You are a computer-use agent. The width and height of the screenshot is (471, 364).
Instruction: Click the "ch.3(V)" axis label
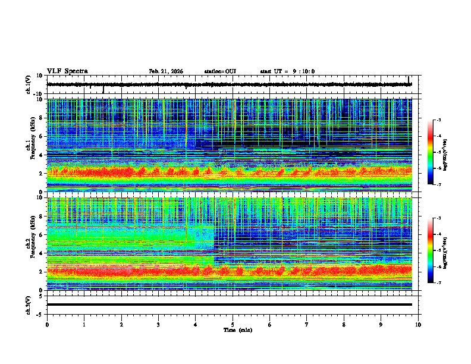pos(29,305)
